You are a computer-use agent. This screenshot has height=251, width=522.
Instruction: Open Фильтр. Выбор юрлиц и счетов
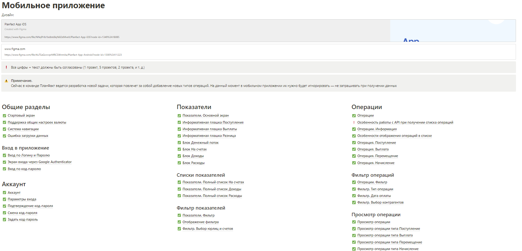208,229
